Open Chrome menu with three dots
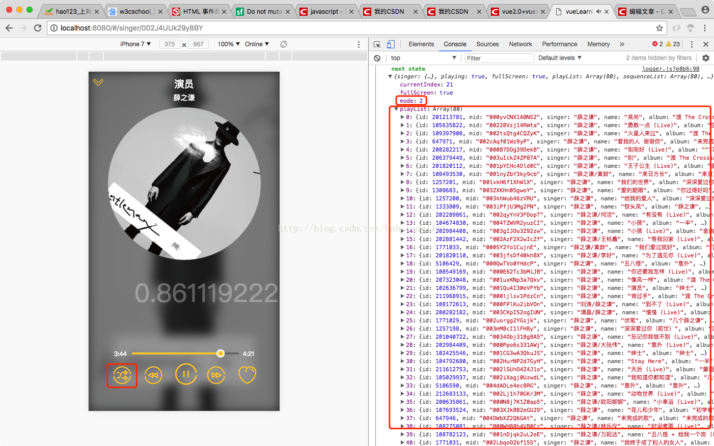This screenshot has width=714, height=446. click(705, 28)
